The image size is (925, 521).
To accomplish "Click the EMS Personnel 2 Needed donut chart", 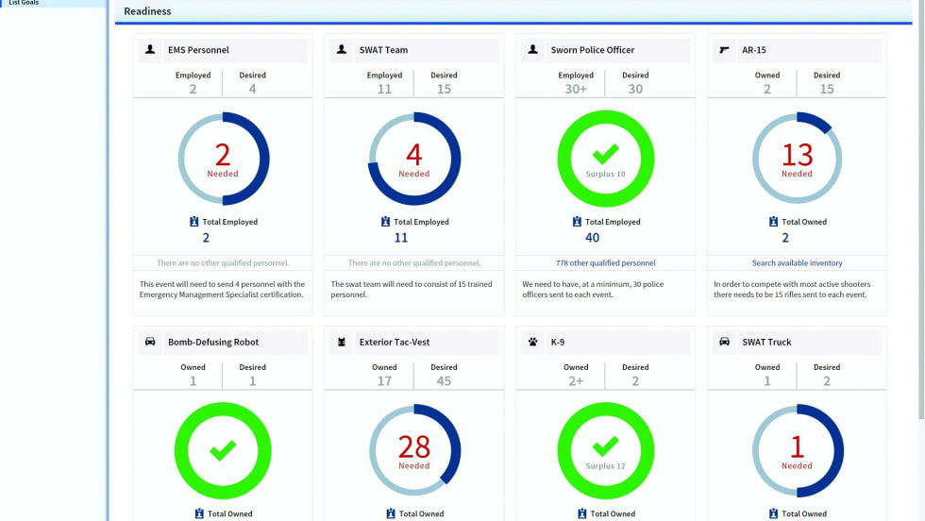I will (224, 159).
